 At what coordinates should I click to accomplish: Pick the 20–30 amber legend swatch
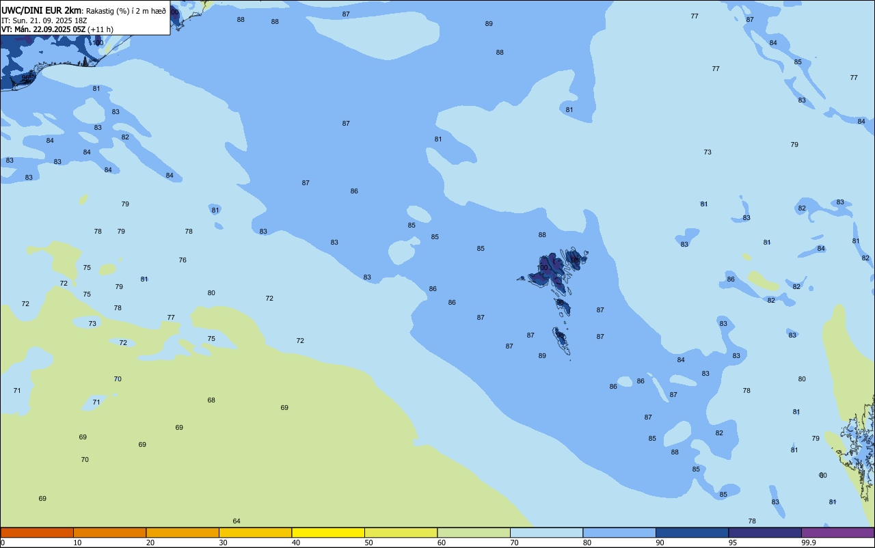point(183,532)
